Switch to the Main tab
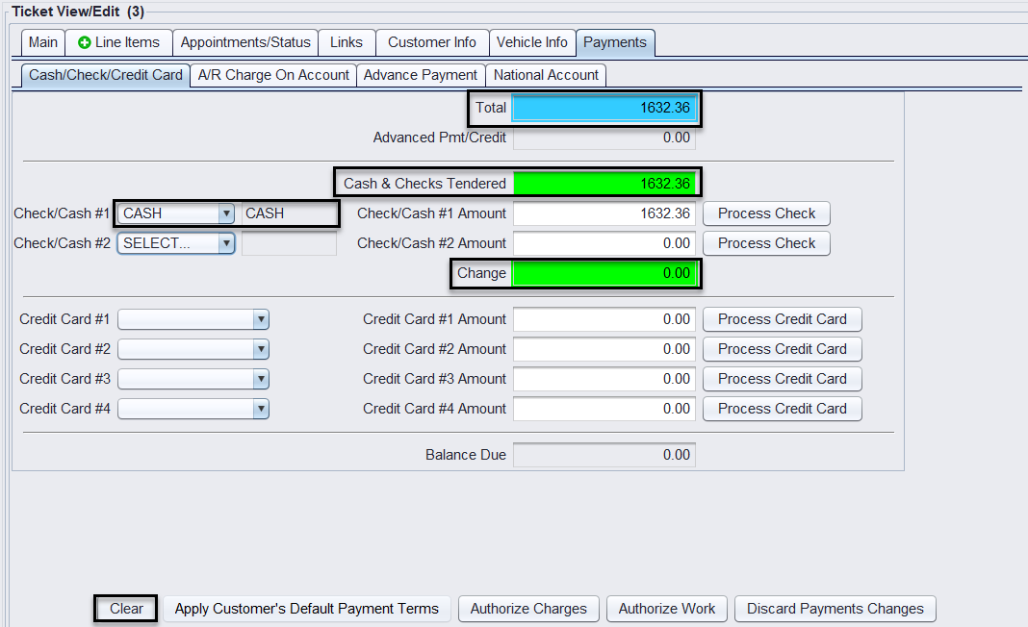The image size is (1028, 627). coord(42,42)
